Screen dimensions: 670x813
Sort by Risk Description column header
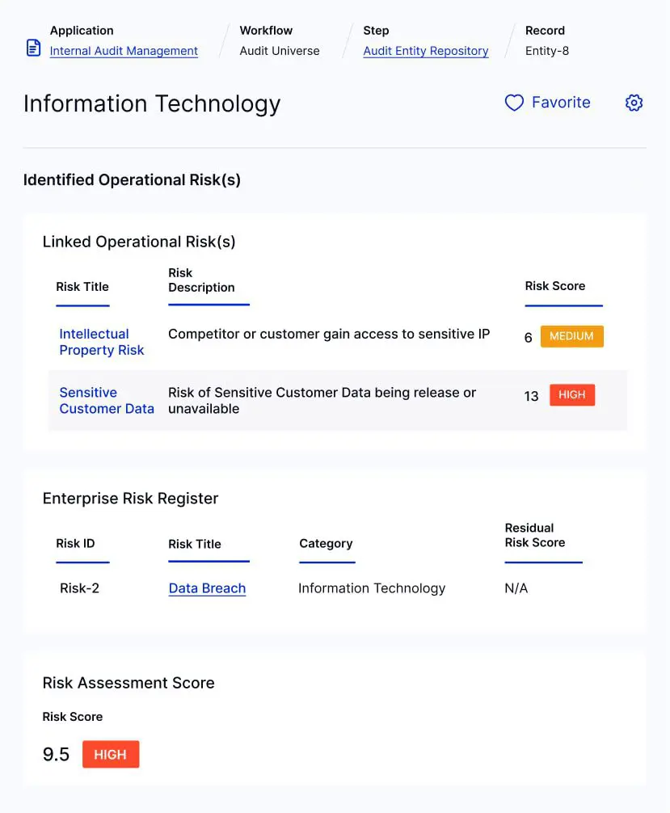click(201, 280)
